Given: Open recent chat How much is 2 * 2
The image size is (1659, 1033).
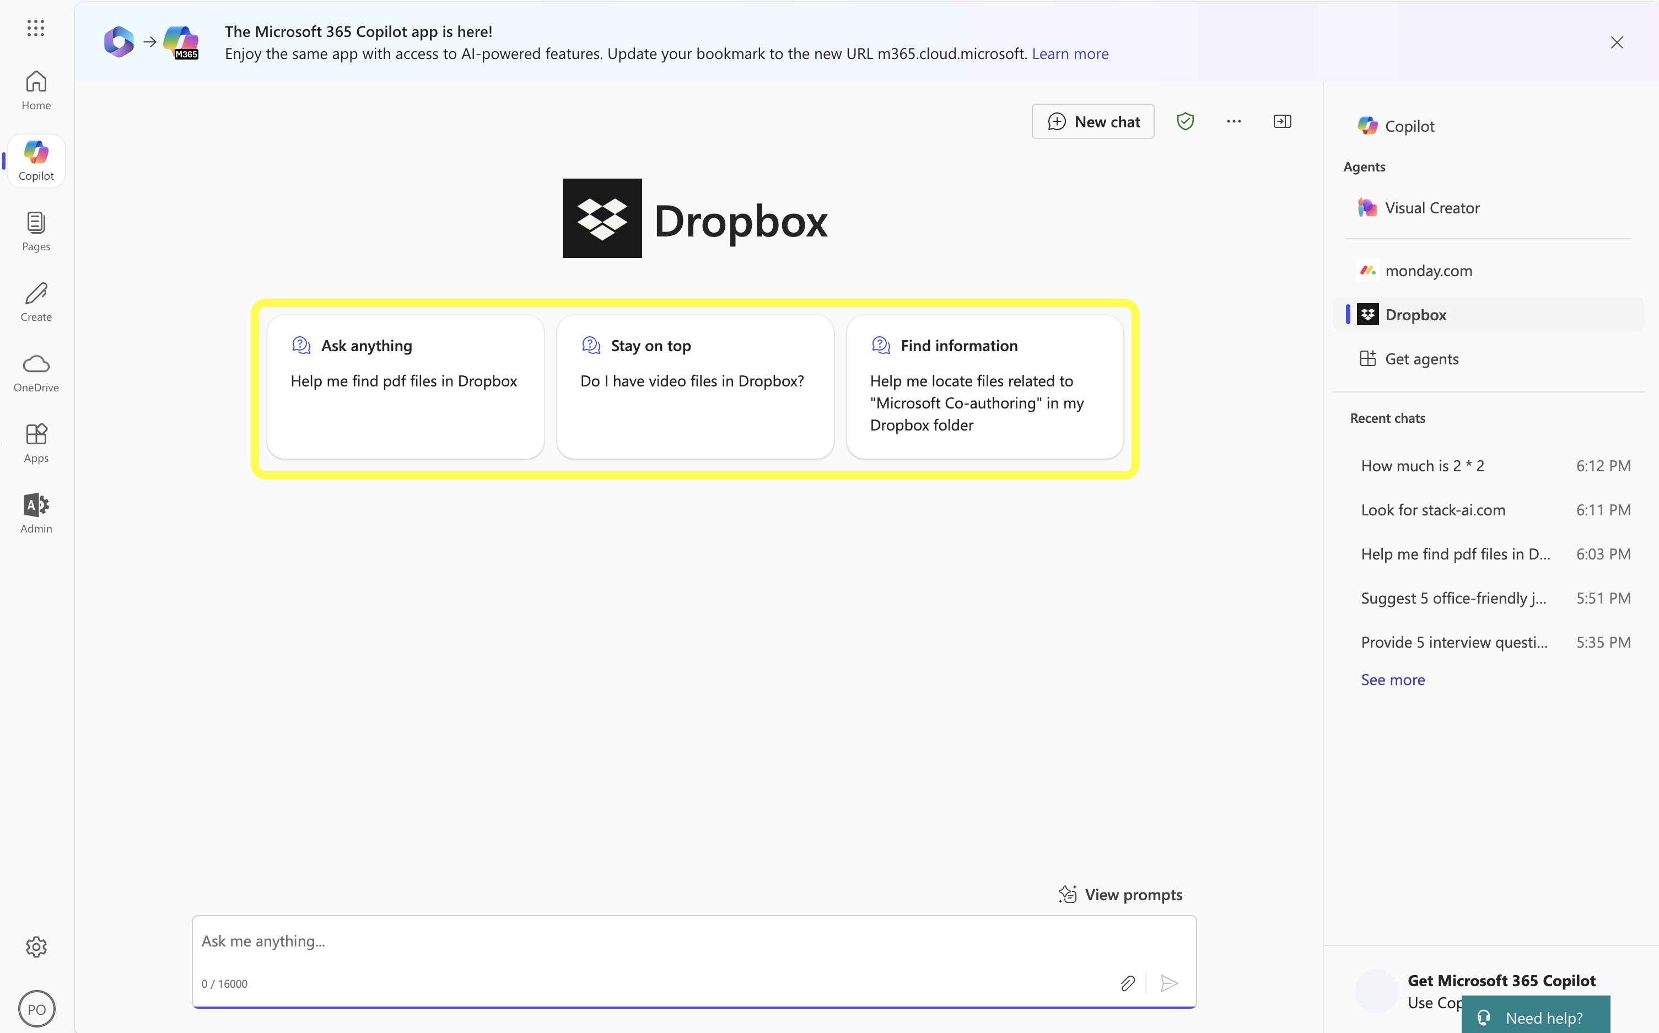Looking at the screenshot, I should [1495, 466].
